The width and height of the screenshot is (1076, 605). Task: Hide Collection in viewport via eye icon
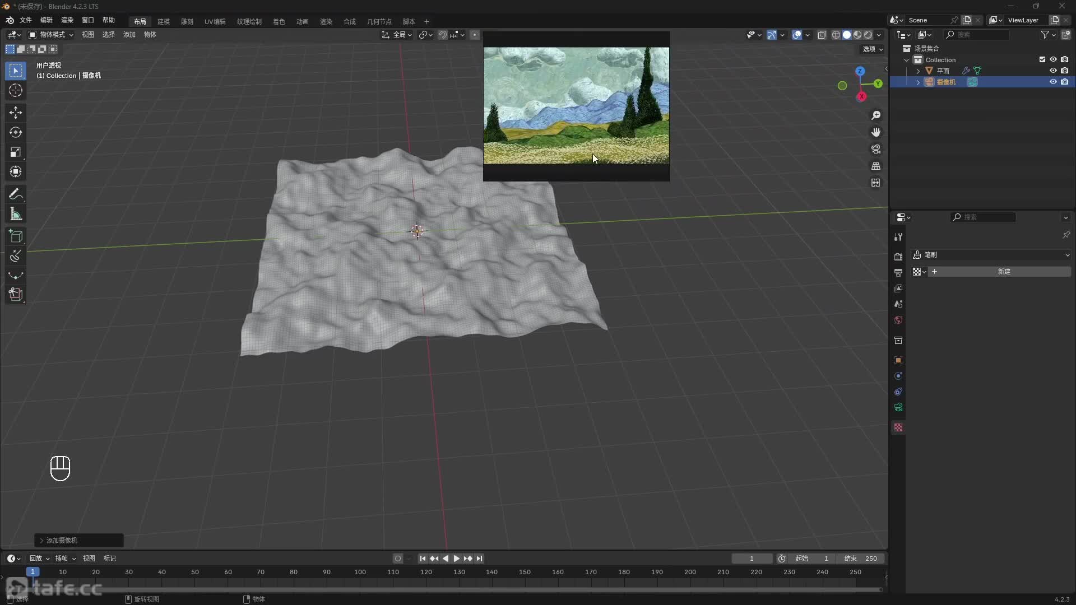pos(1053,59)
